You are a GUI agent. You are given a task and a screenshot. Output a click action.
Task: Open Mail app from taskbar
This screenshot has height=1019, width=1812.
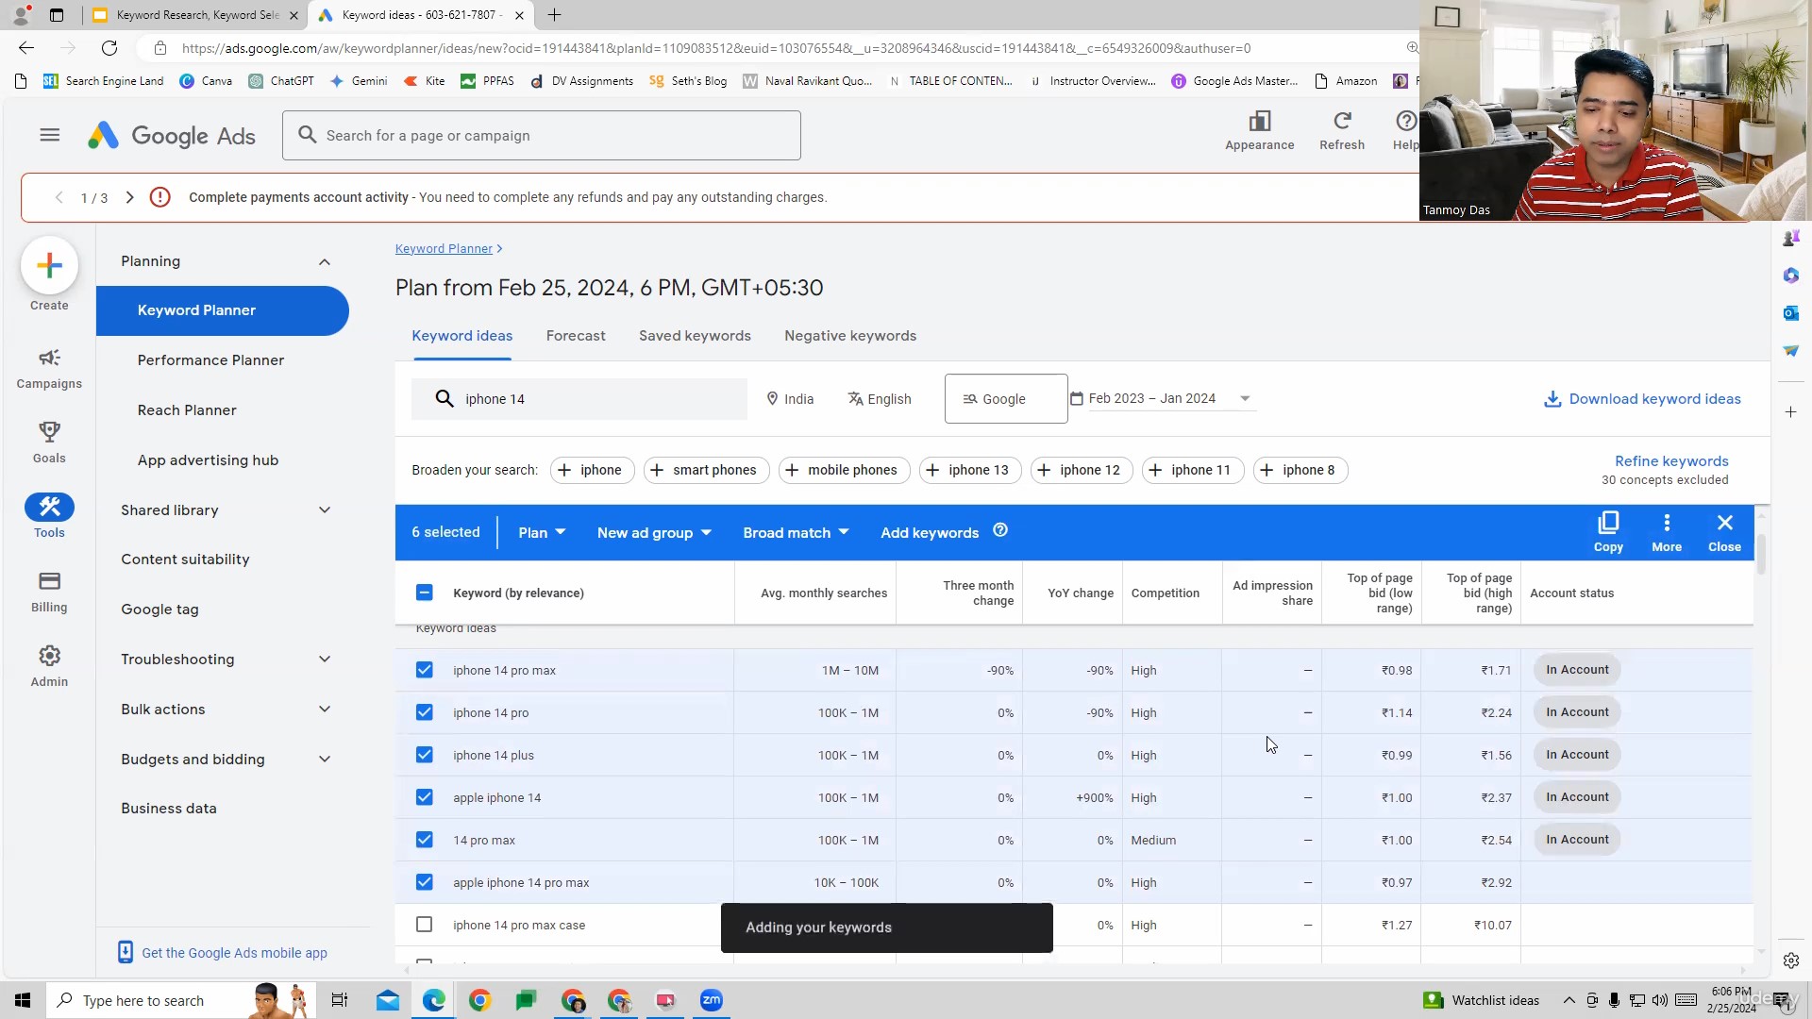point(388,1000)
